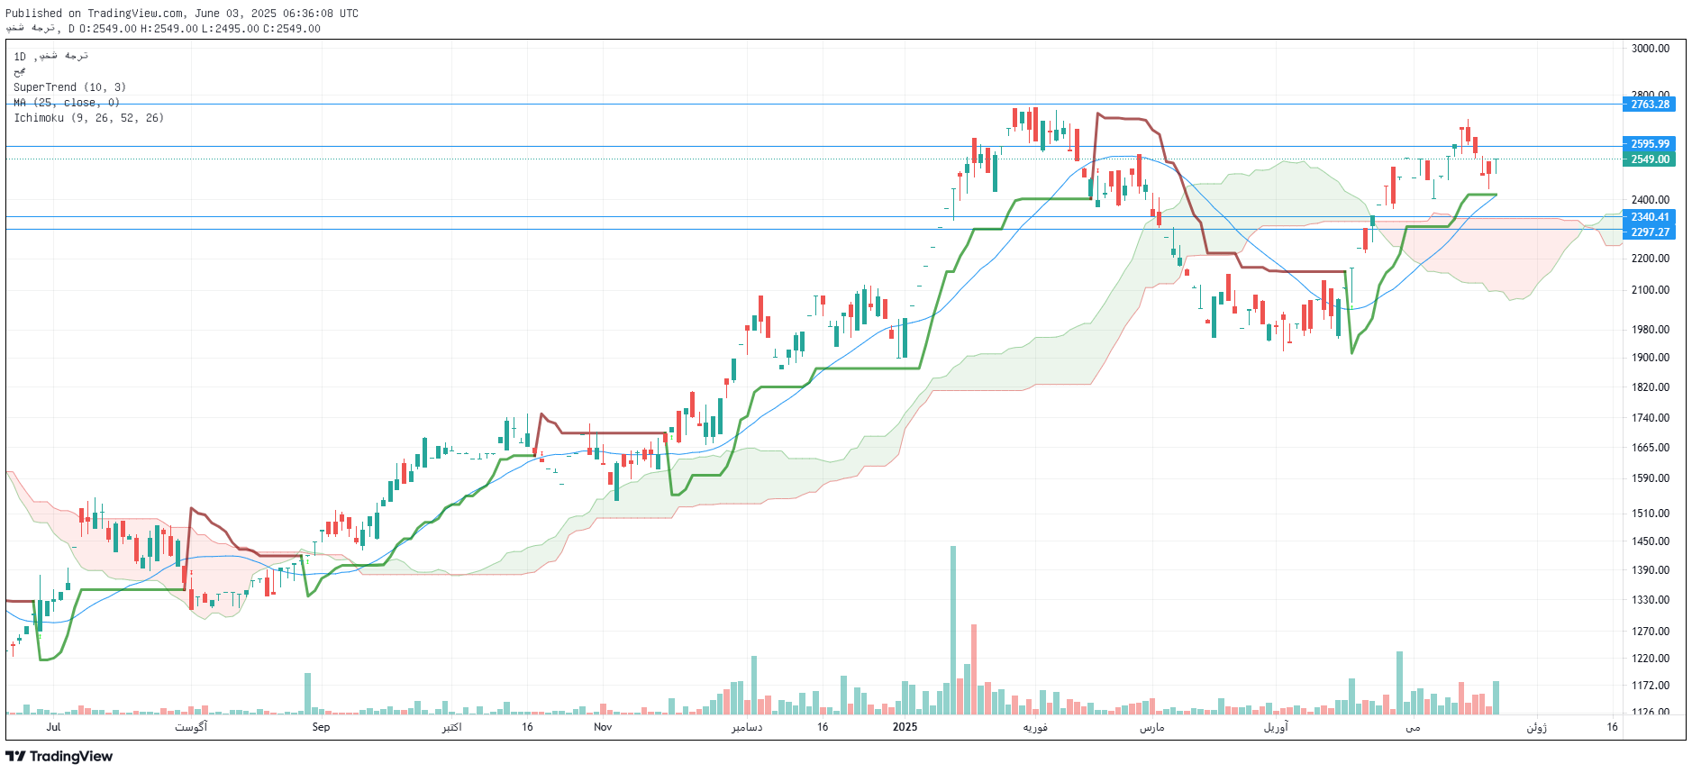The width and height of the screenshot is (1692, 773).
Task: Click the 1510.00 price axis value
Action: [1651, 514]
